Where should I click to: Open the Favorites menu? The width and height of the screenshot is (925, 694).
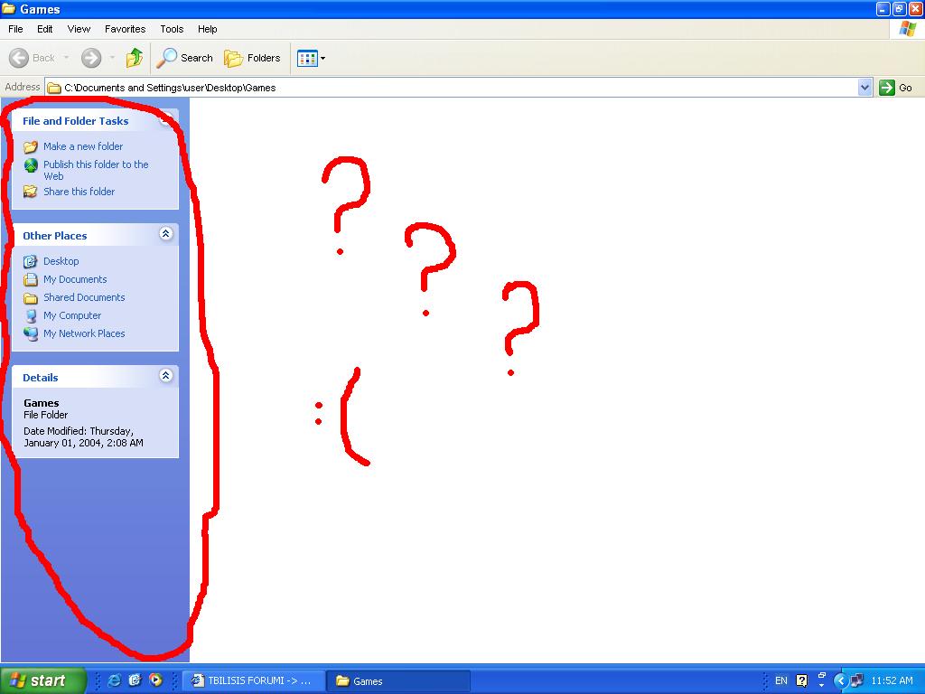(125, 29)
